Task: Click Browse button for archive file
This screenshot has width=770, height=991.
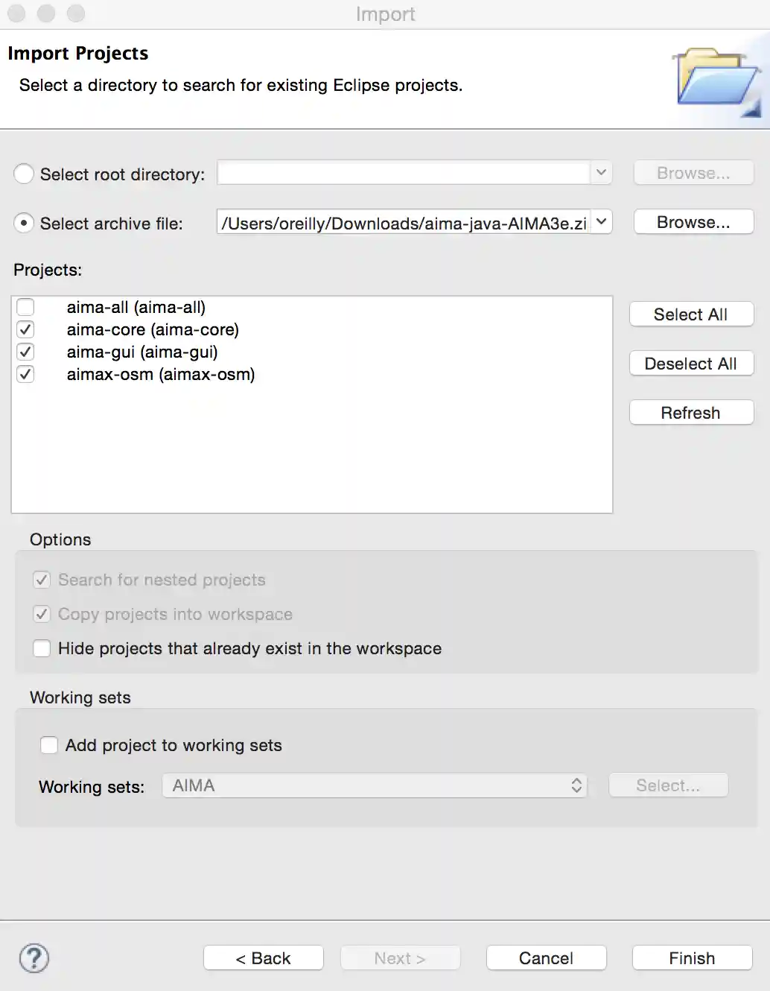Action: (x=693, y=222)
